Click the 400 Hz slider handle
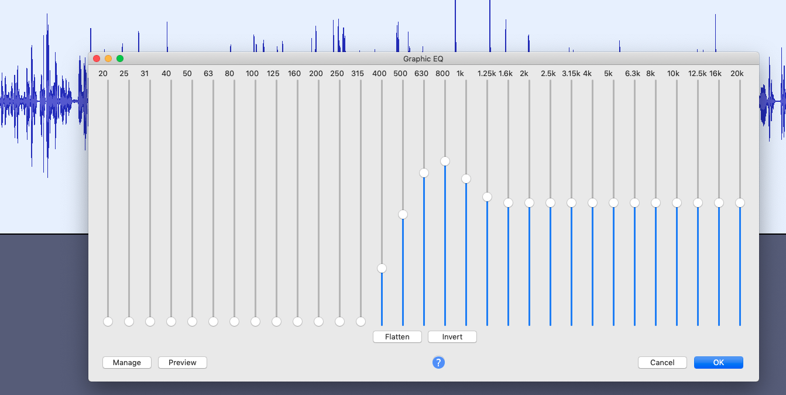The height and width of the screenshot is (395, 786). [382, 268]
